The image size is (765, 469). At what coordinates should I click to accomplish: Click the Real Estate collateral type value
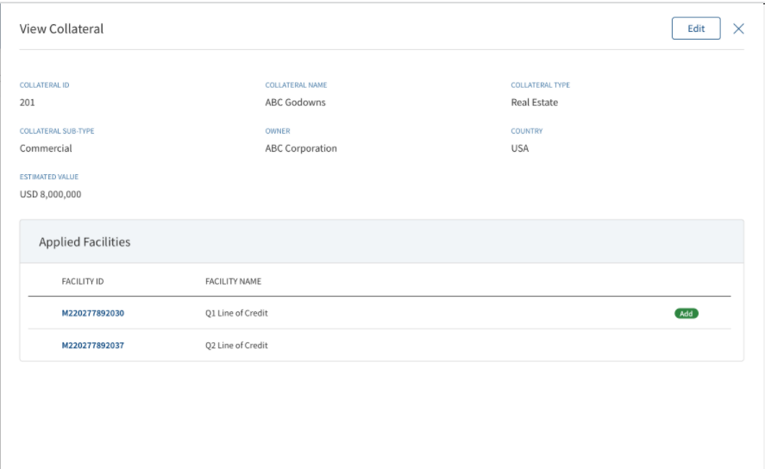[534, 103]
